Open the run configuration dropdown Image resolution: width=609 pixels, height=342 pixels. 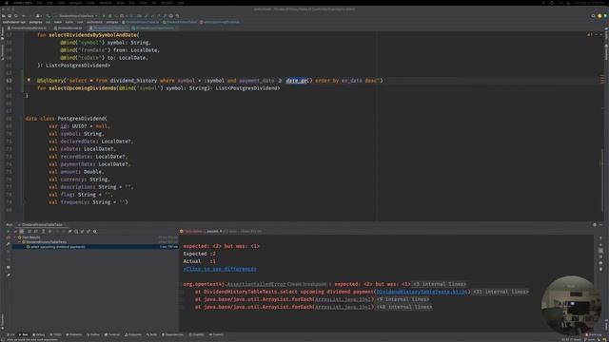point(77,16)
